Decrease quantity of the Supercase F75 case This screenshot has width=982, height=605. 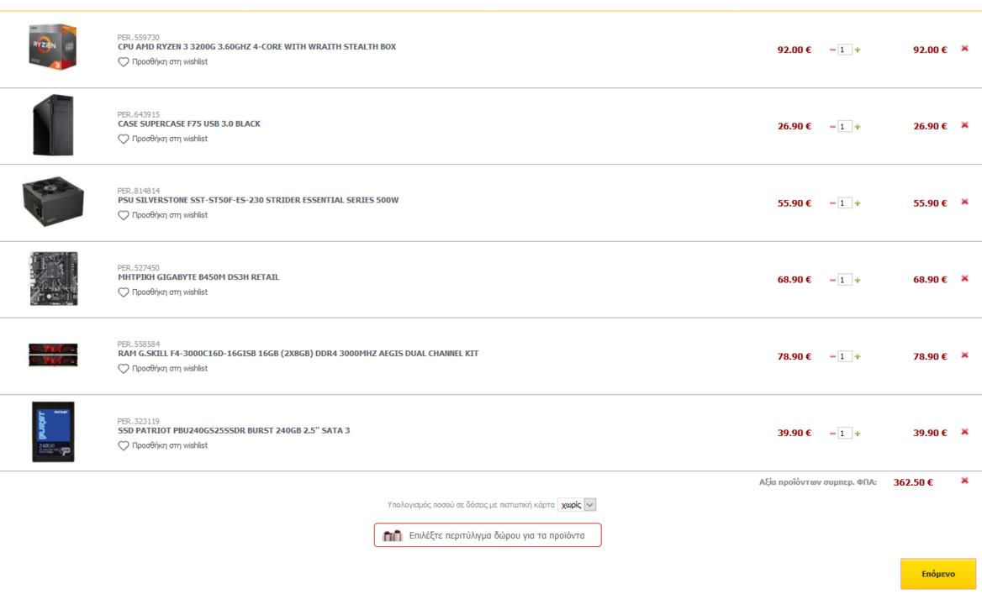(x=832, y=126)
